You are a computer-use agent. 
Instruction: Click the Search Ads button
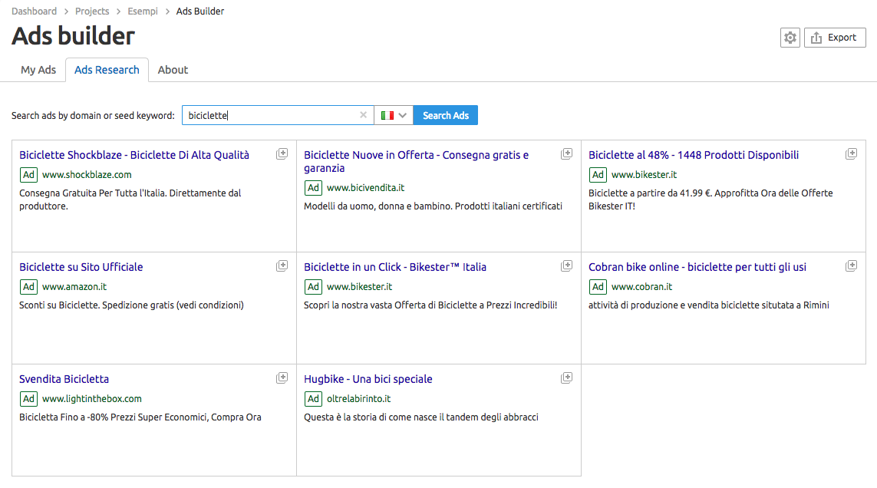click(445, 114)
